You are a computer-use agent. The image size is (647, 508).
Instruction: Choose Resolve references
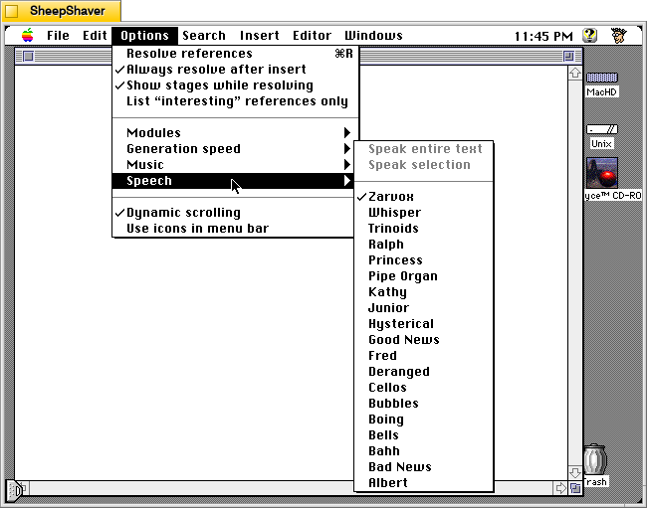[x=236, y=54]
